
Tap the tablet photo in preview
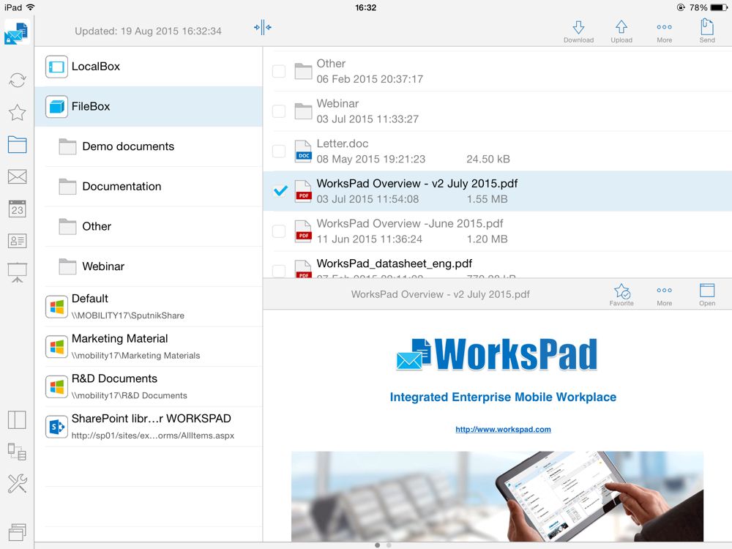point(497,496)
